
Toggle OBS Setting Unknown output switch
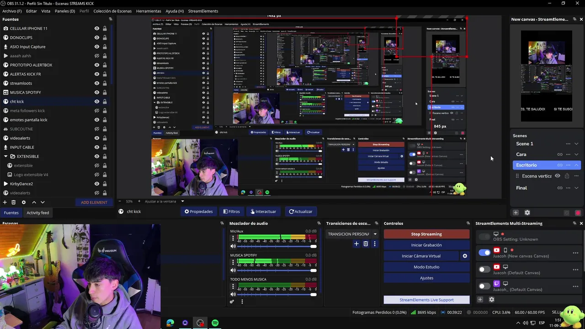(x=484, y=236)
